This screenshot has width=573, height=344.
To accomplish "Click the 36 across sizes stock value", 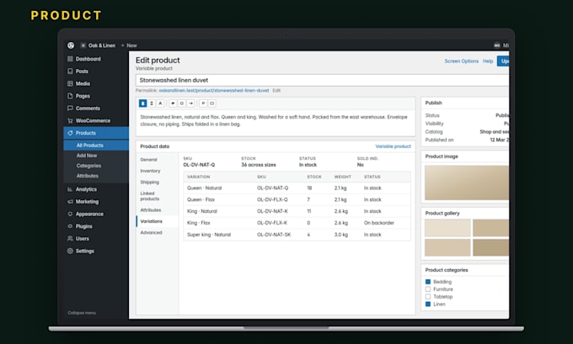I will [259, 165].
